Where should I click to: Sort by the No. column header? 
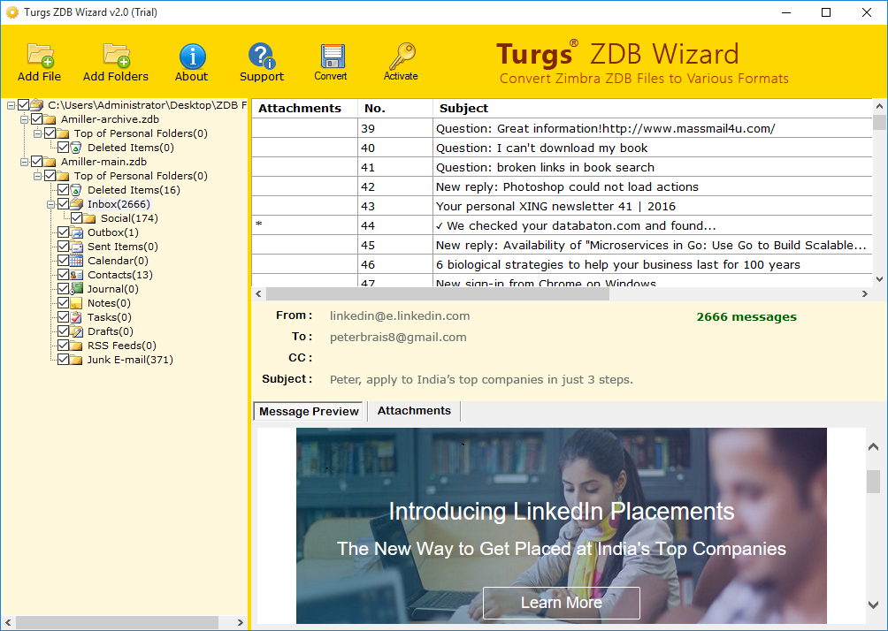[x=395, y=108]
